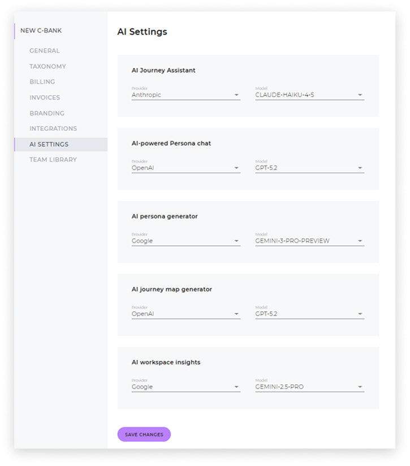Image resolution: width=410 pixels, height=466 pixels.
Task: Click the AI workspace insights heading
Action: point(166,362)
